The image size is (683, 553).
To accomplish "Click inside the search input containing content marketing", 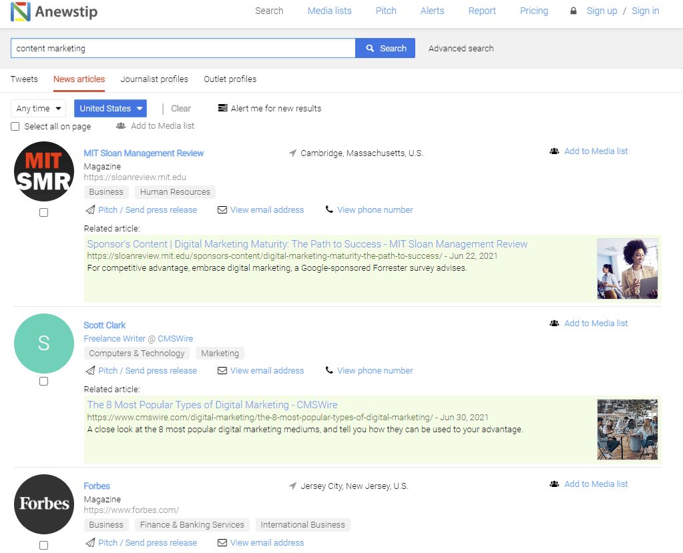I will tap(180, 48).
